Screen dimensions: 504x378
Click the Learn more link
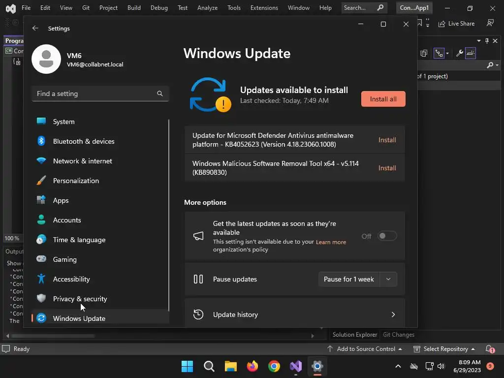coord(331,242)
